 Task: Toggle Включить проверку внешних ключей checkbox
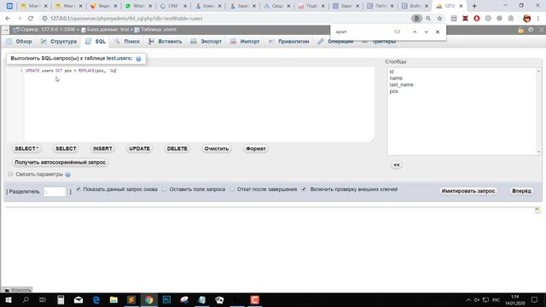tap(305, 189)
